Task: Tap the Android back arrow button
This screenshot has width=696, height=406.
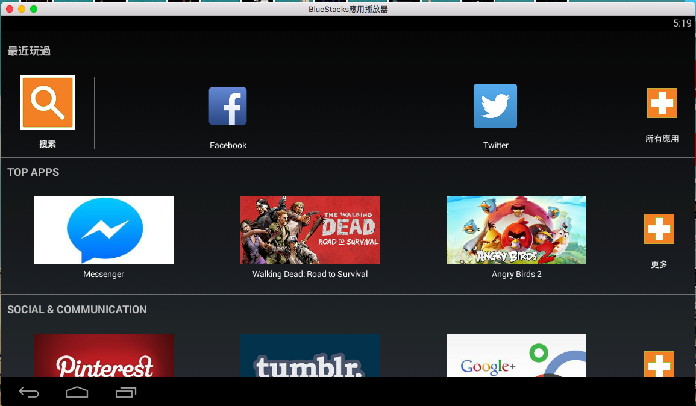Action: 29,392
